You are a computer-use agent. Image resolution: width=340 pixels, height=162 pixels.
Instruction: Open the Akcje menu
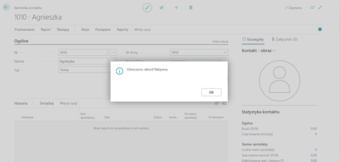click(85, 30)
